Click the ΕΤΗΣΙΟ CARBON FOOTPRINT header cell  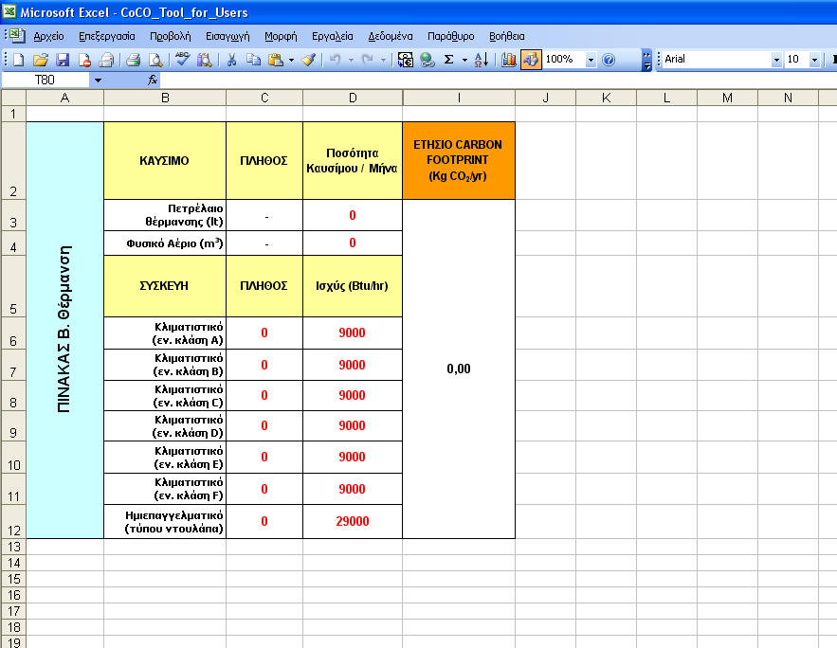click(459, 160)
